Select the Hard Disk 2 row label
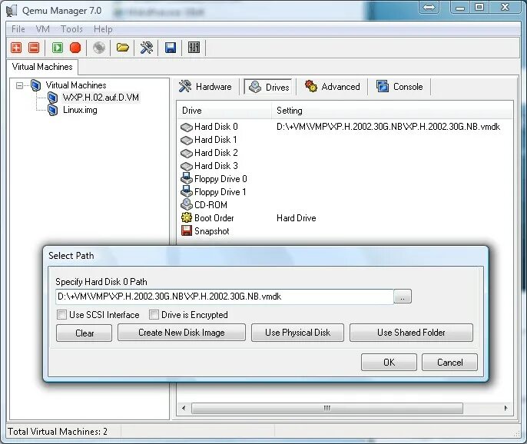This screenshot has height=444, width=527. (x=216, y=153)
